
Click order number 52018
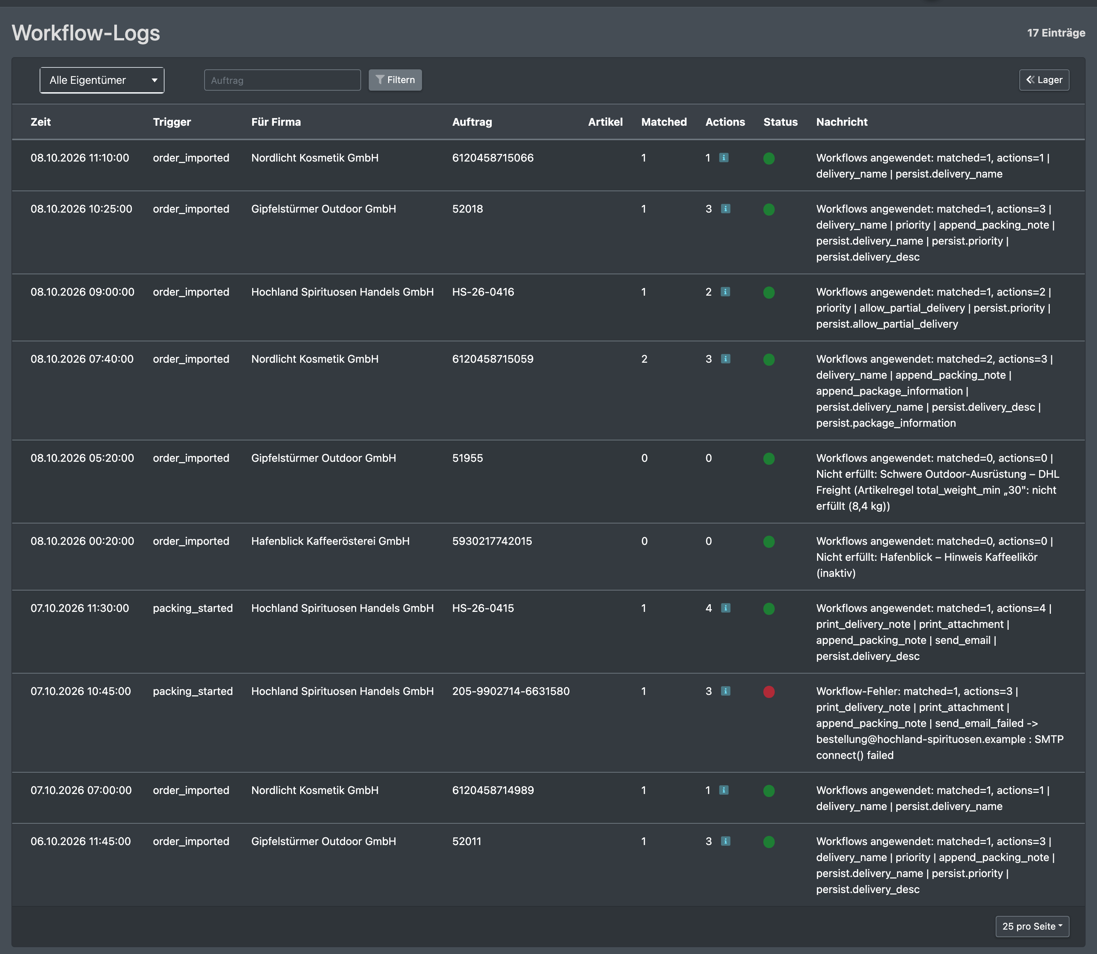468,209
